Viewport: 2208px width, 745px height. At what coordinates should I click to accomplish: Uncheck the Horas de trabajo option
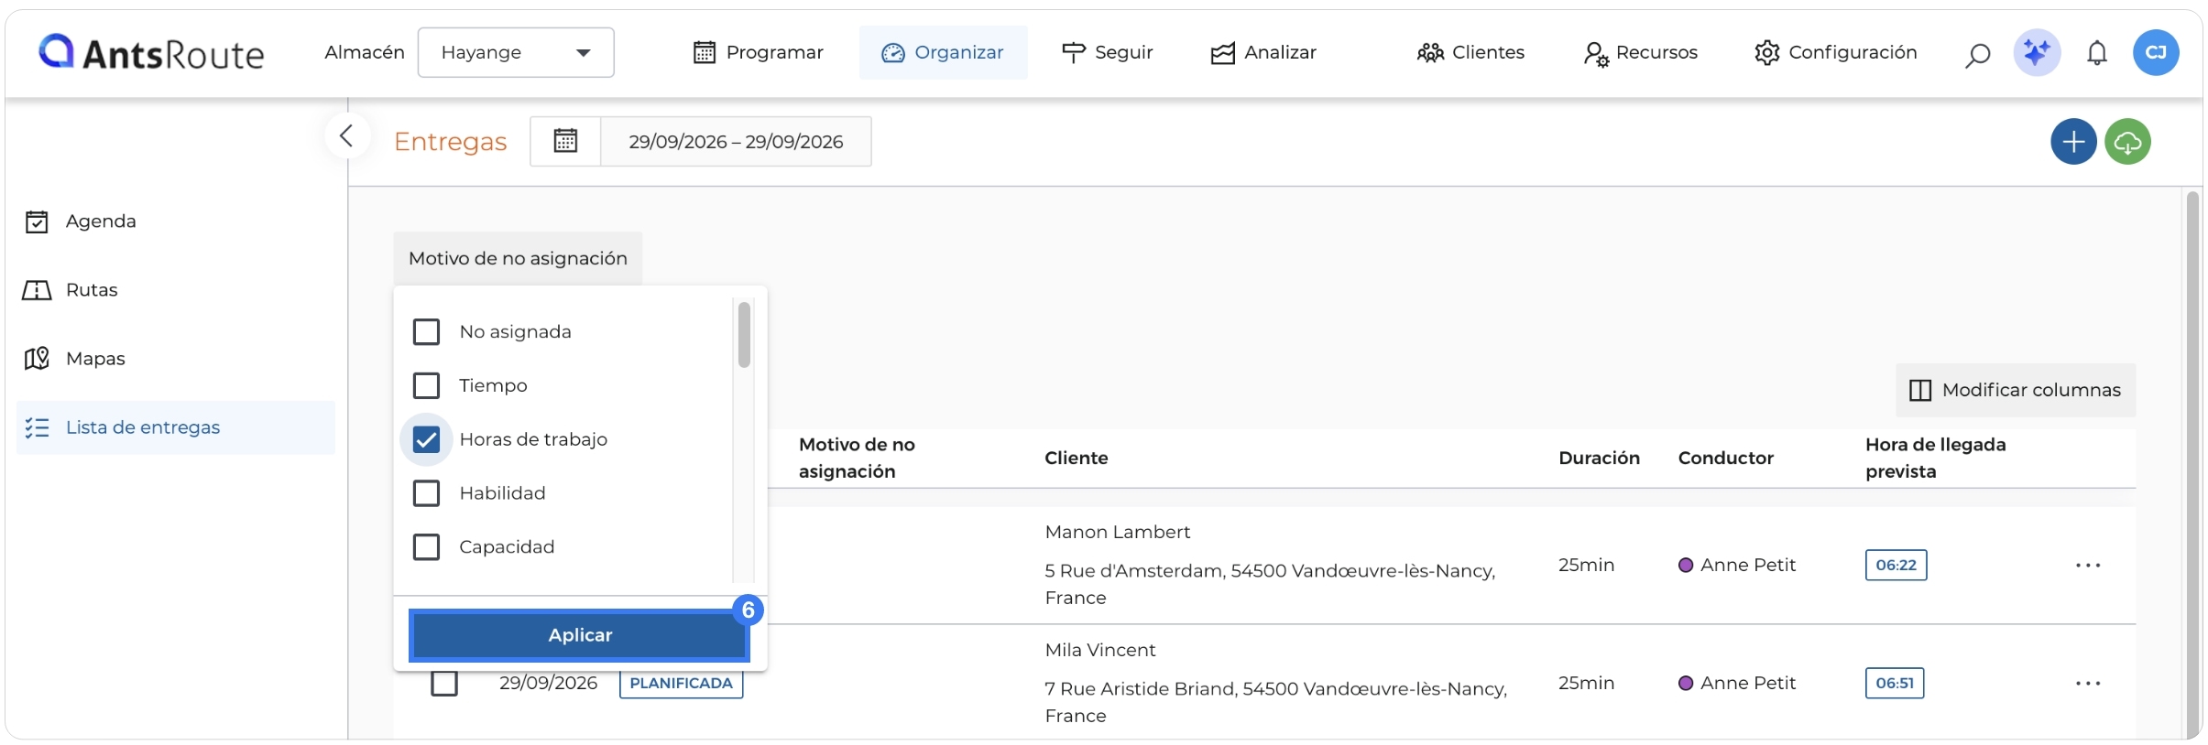[x=426, y=439]
